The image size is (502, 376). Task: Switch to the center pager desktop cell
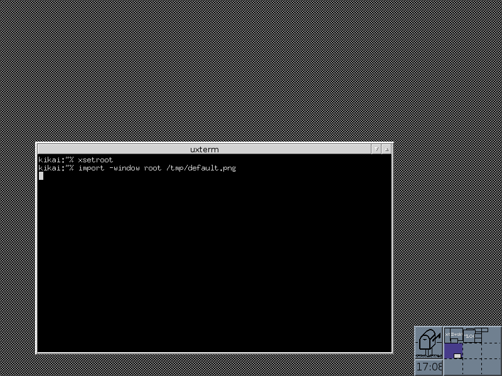[472, 350]
